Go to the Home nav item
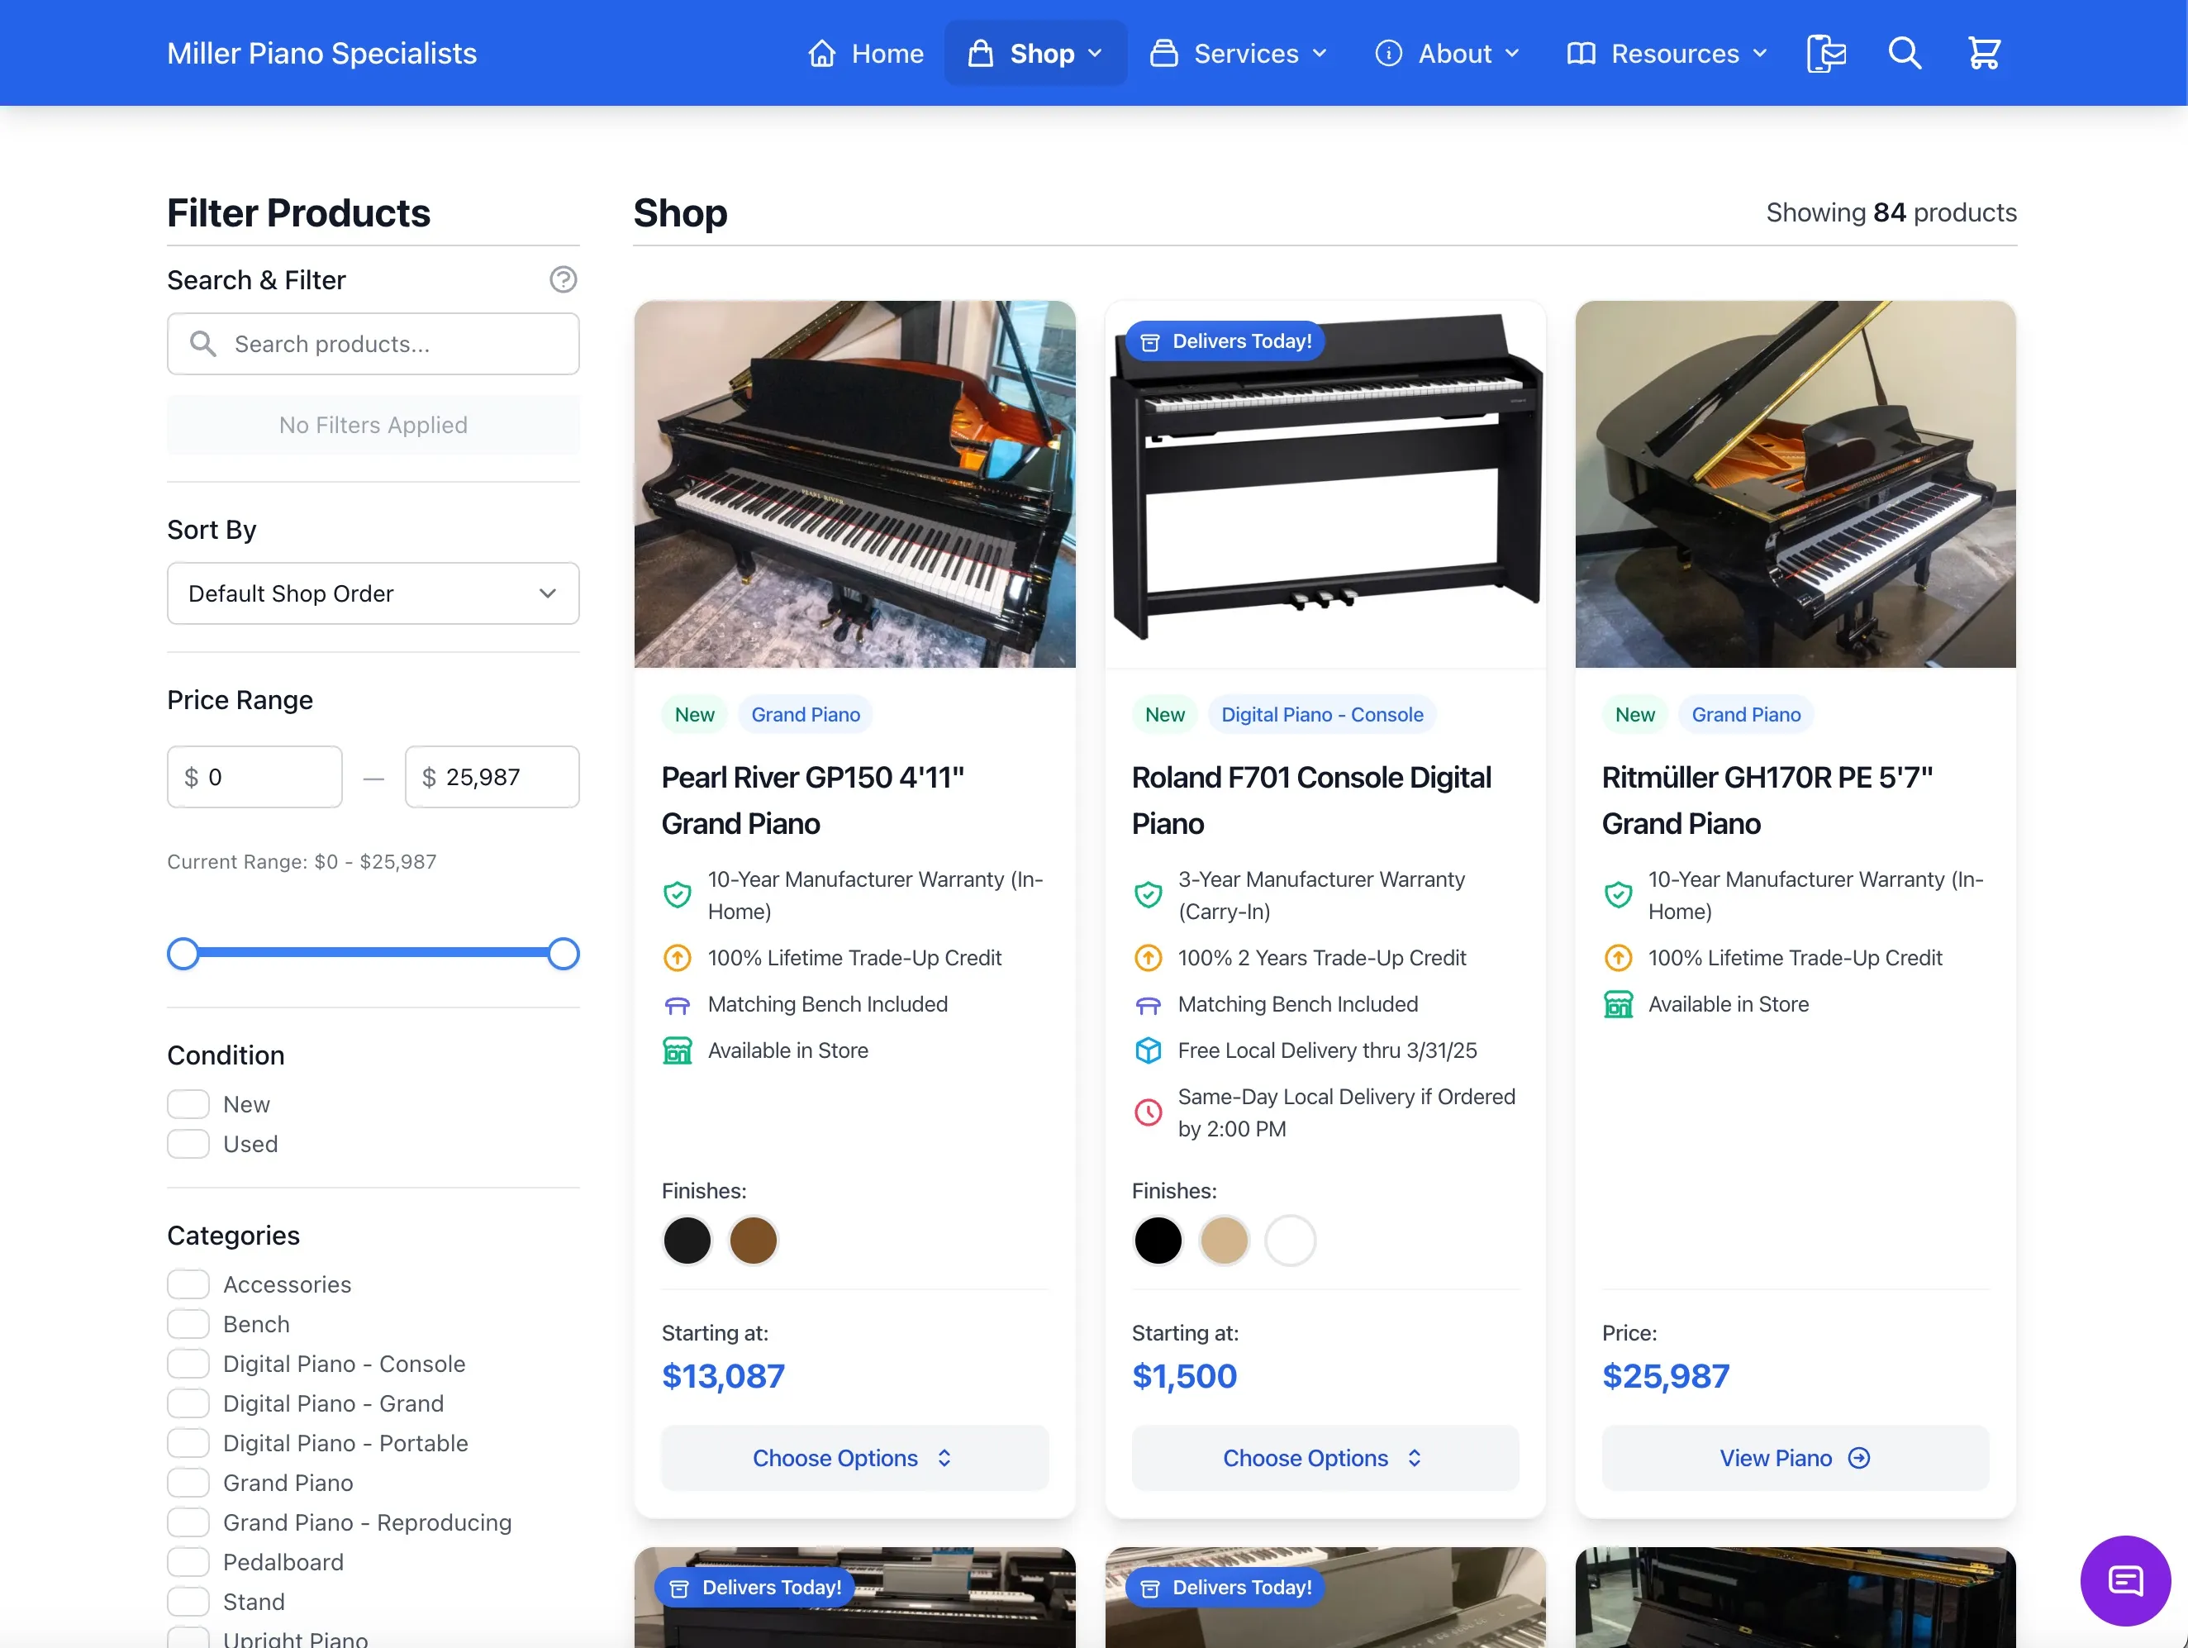 865,54
